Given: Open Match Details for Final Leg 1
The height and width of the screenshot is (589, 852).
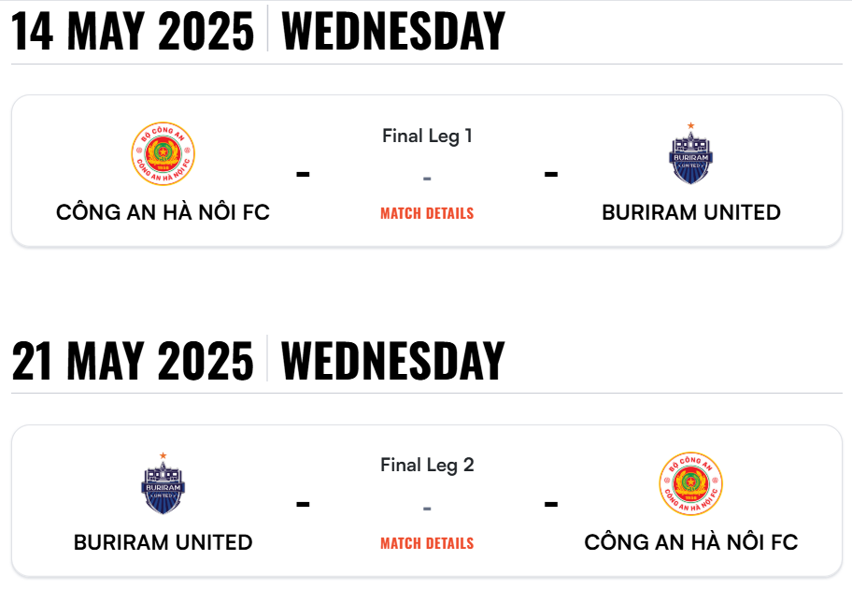Looking at the screenshot, I should 427,213.
